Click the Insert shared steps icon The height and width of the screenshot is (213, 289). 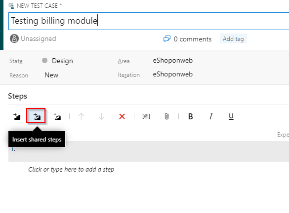(37, 116)
